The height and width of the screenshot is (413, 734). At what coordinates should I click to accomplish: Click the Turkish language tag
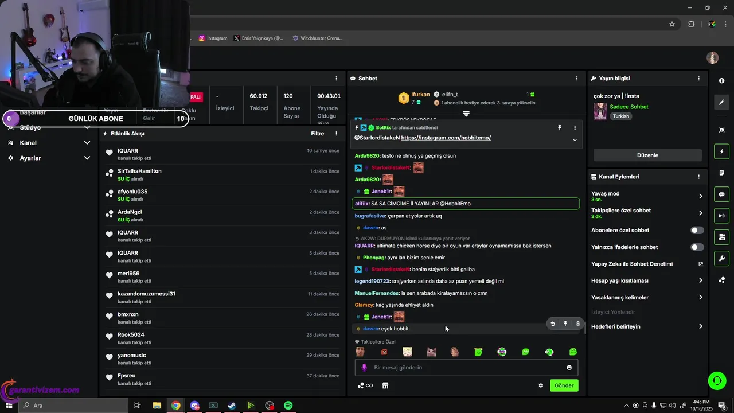[620, 116]
